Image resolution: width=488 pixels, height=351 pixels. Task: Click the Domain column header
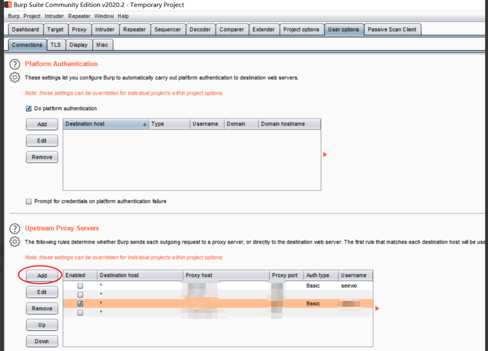pyautogui.click(x=241, y=124)
